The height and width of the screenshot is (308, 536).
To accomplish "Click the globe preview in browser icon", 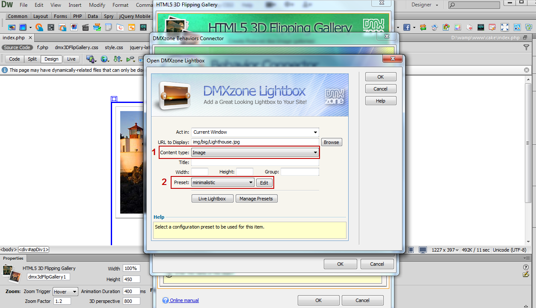I will tap(104, 59).
